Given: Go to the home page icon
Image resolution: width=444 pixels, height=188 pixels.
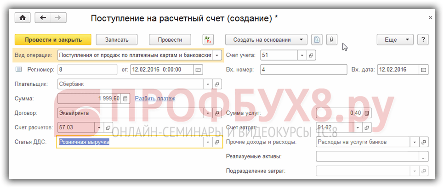Looking at the screenshot, I should [x=23, y=17].
